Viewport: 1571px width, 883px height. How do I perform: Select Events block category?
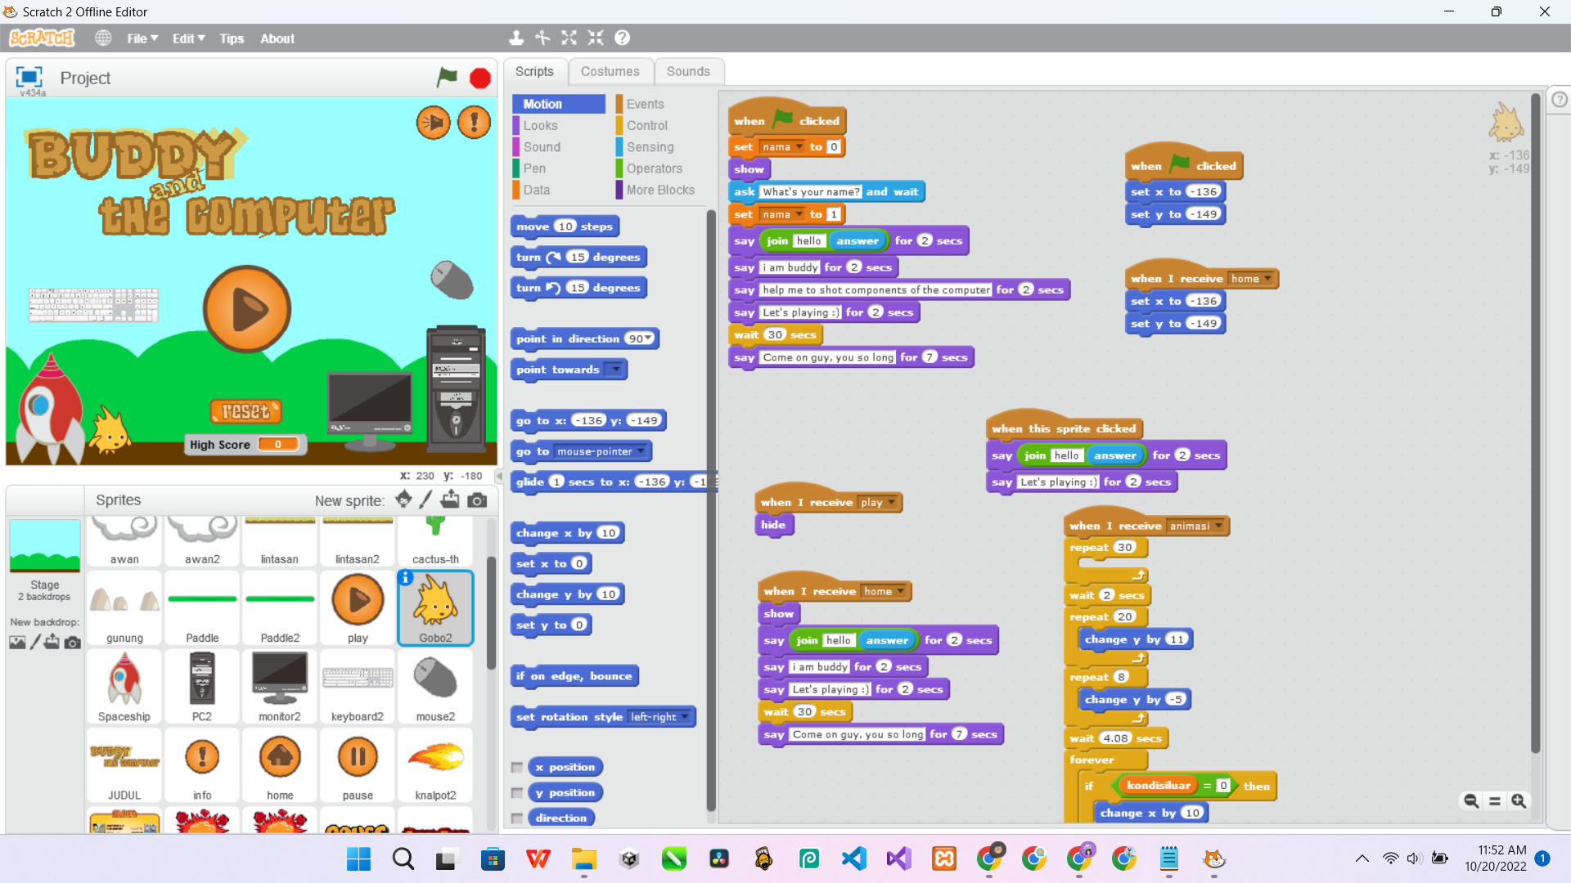point(645,105)
